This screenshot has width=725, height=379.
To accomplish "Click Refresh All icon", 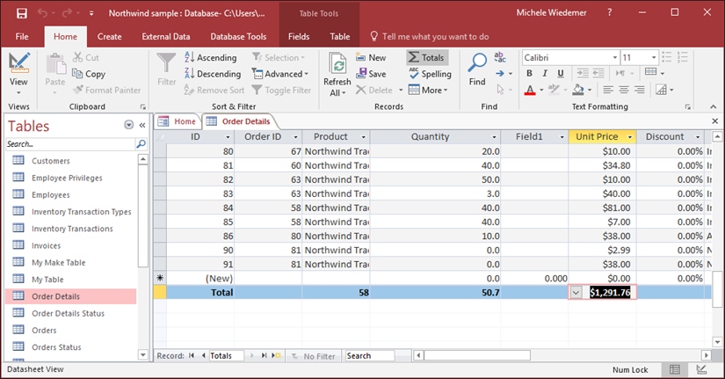I will (x=337, y=64).
